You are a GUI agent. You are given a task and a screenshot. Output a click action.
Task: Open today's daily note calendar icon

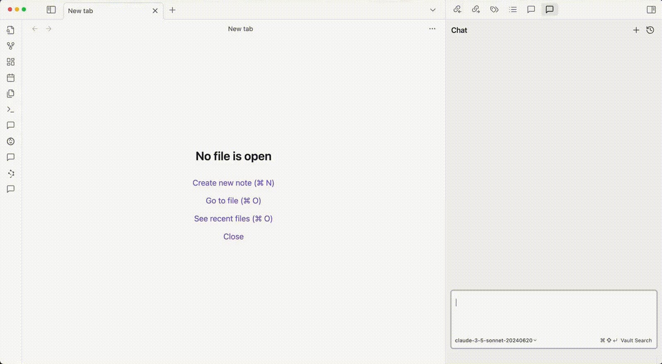pyautogui.click(x=11, y=78)
